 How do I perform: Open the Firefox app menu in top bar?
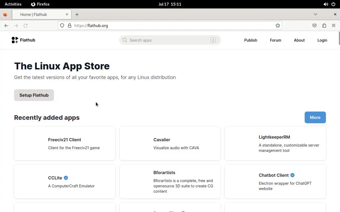40,4
